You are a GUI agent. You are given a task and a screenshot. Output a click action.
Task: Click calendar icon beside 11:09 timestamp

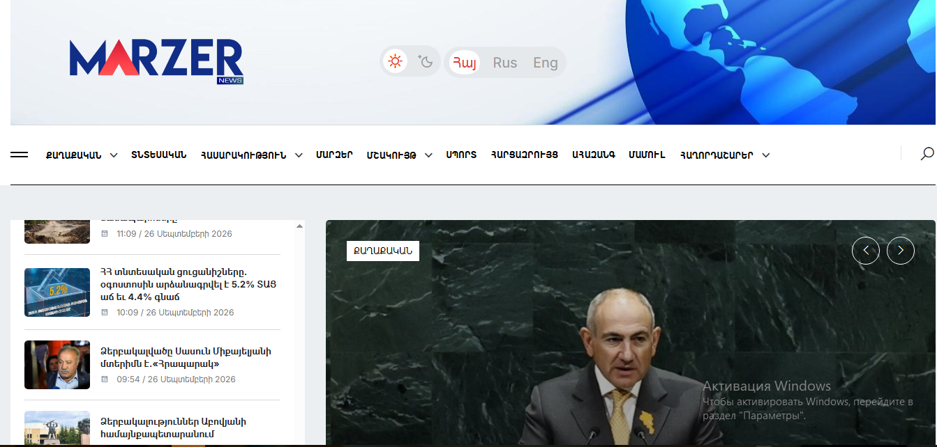click(105, 234)
